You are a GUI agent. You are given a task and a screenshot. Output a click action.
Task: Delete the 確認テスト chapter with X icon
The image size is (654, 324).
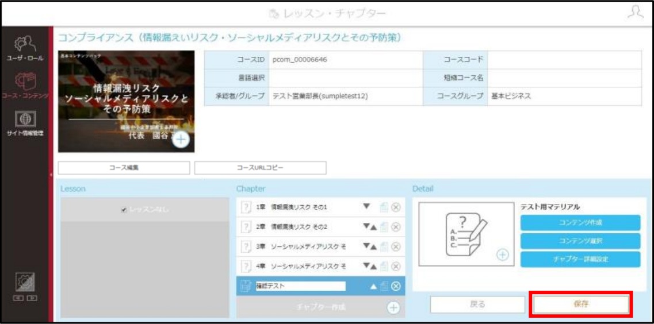(x=396, y=286)
